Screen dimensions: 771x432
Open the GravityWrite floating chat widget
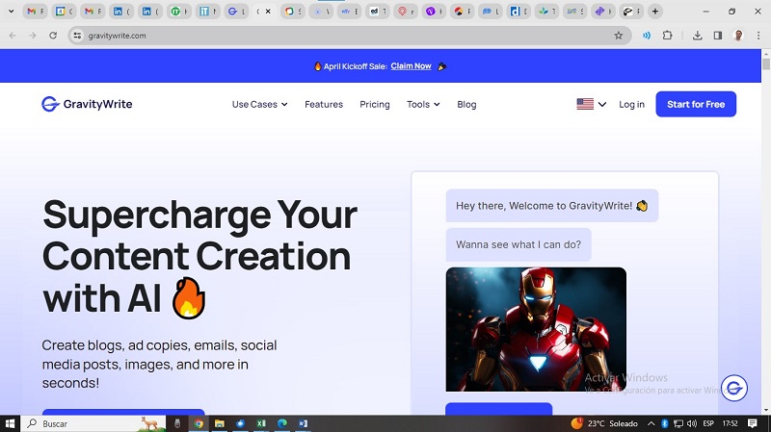tap(734, 388)
